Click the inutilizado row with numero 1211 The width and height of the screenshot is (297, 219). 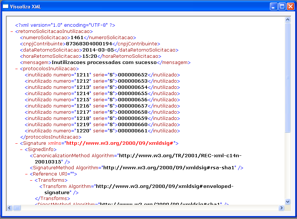pos(102,75)
